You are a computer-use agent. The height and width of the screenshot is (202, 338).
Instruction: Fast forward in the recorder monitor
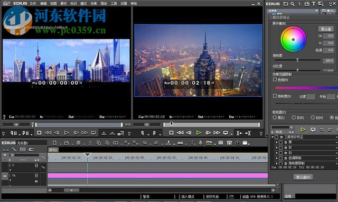[x=217, y=133]
